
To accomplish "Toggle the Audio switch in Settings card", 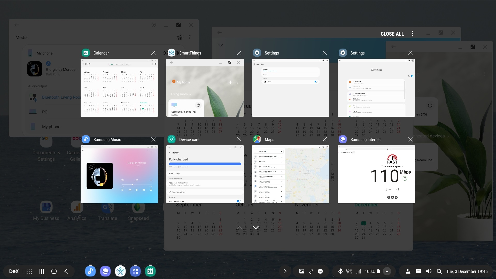I will 316,82.
